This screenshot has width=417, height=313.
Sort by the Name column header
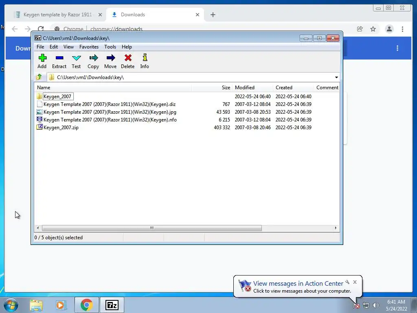(113, 88)
